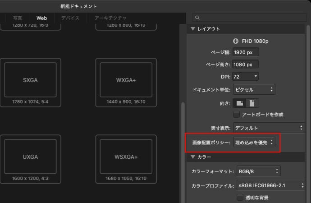Click the ページ幅 input field
Image resolution: width=311 pixels, height=203 pixels.
[245, 52]
